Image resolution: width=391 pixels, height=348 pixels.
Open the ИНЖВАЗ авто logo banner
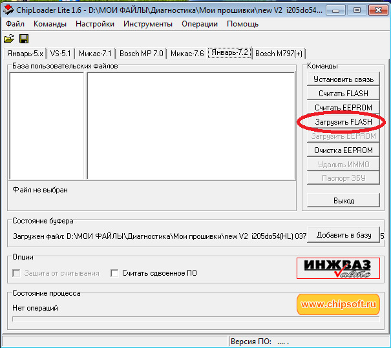(338, 269)
